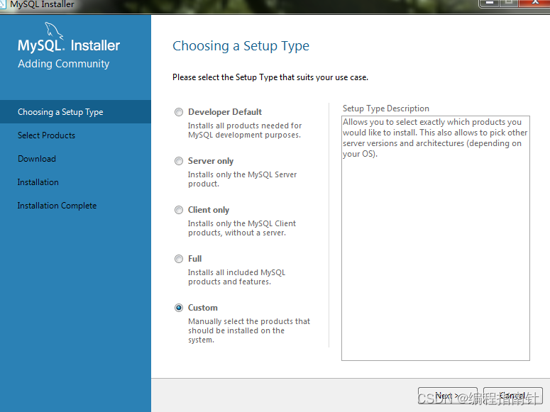Click the MySQL dolphin logo icon

click(55, 30)
